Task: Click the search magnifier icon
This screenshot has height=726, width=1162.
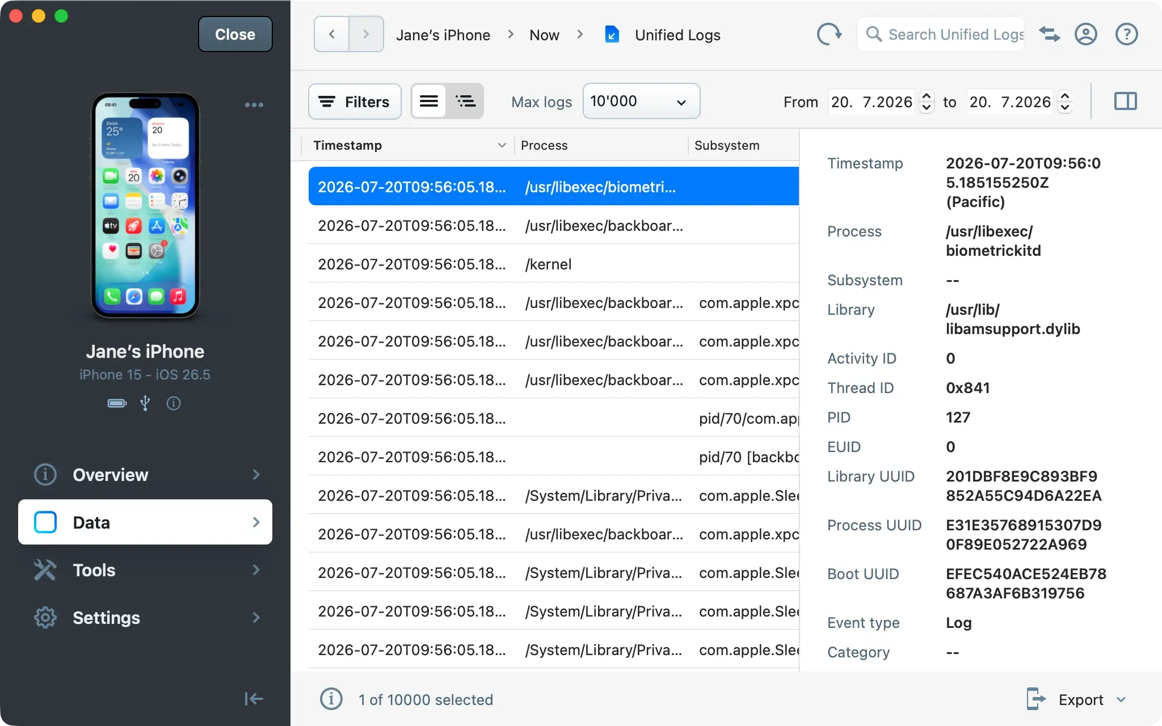Action: (874, 35)
